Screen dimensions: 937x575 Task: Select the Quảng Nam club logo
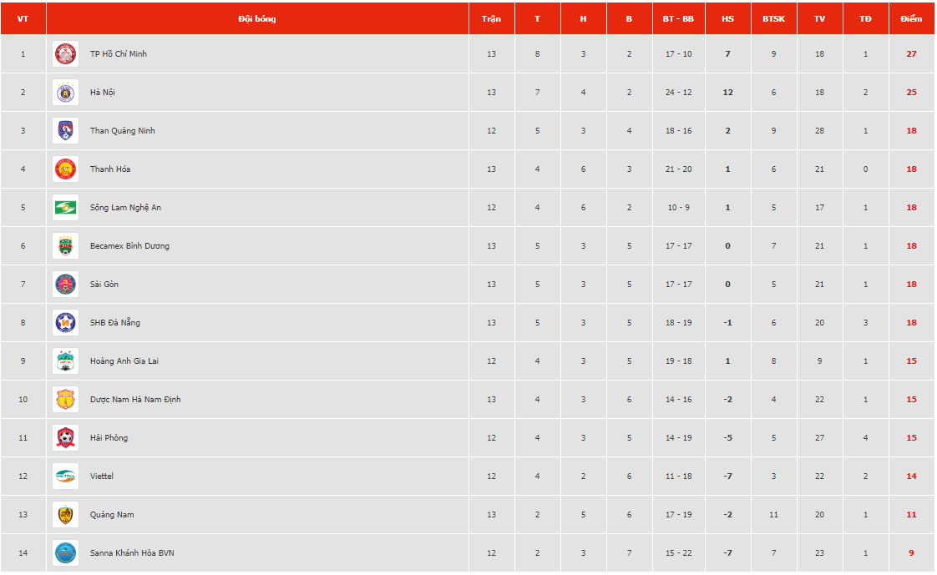click(x=65, y=515)
